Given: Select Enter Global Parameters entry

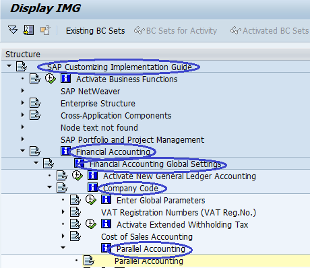Looking at the screenshot, I should 161,201.
